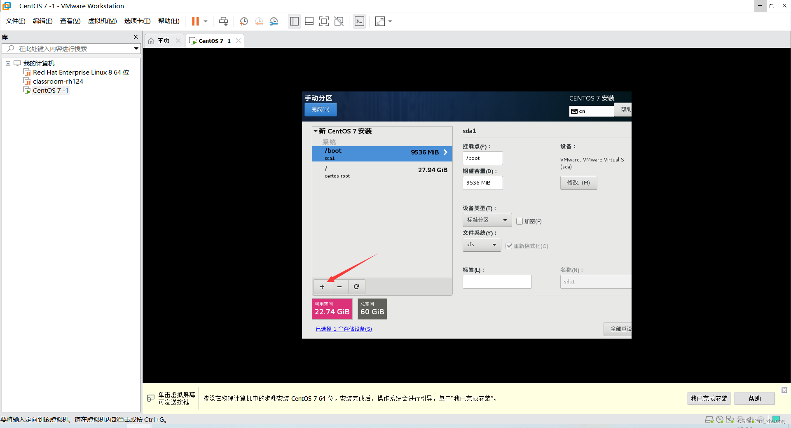Click the 挂载点 field containing /boot
Screen dimensions: 791x428
click(x=482, y=158)
